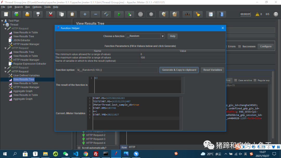Toggle the Case sensitive checkbox
This screenshot has height=158, width=281.
pos(236,80)
